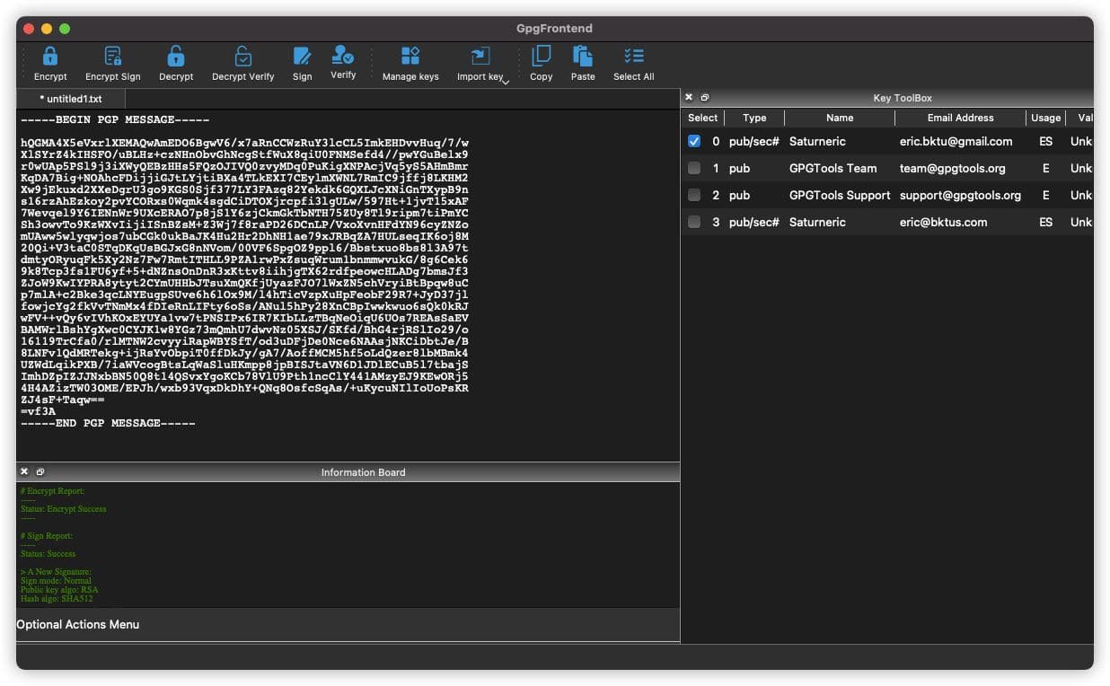The width and height of the screenshot is (1110, 686).
Task: Close the Key ToolBox panel
Action: point(689,97)
